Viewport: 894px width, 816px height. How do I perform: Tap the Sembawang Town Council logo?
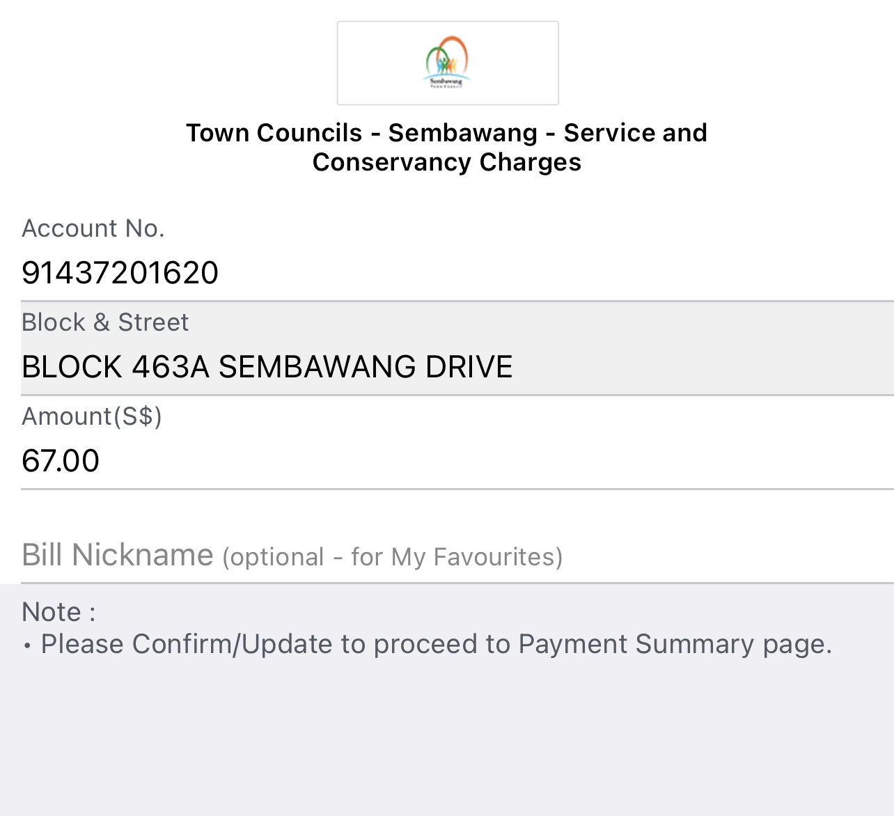[447, 63]
